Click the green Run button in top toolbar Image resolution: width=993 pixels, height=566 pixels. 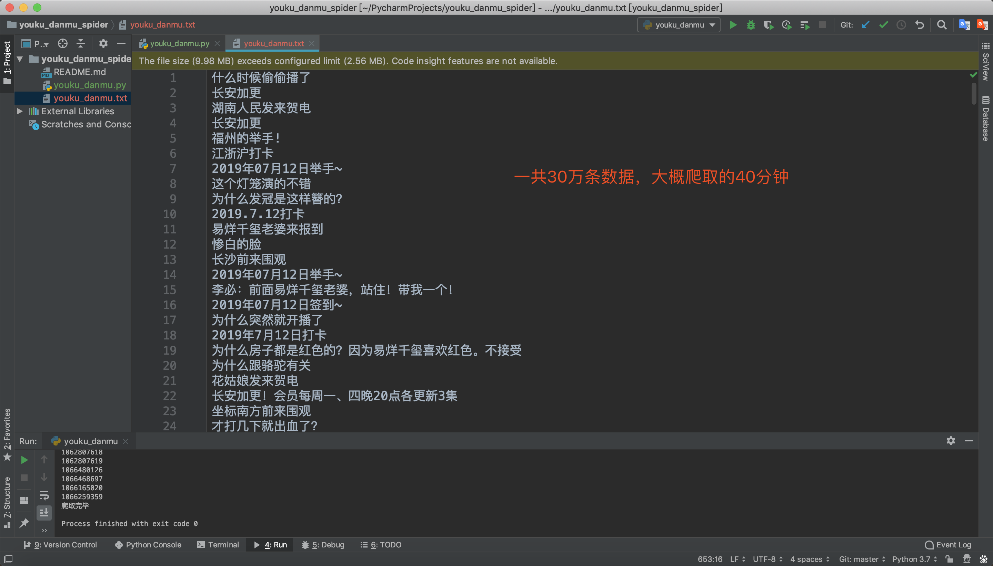click(733, 25)
